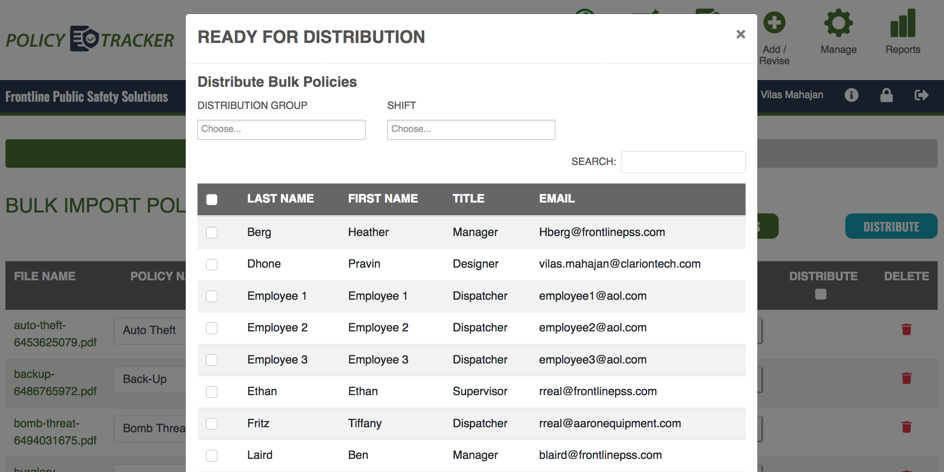Close the Ready for Distribution dialog
The image size is (944, 472).
741,34
